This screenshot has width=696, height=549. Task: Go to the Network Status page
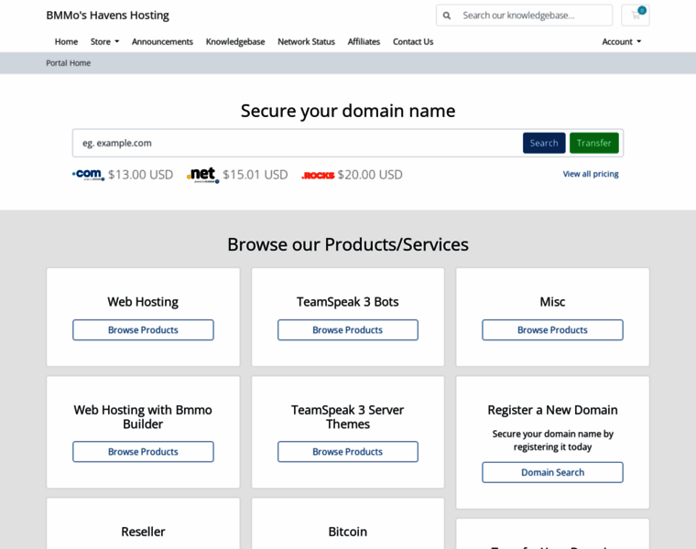pos(306,41)
